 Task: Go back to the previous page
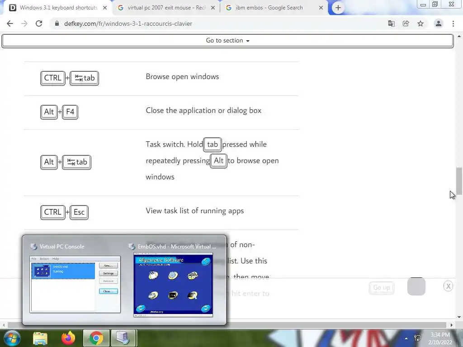click(10, 23)
